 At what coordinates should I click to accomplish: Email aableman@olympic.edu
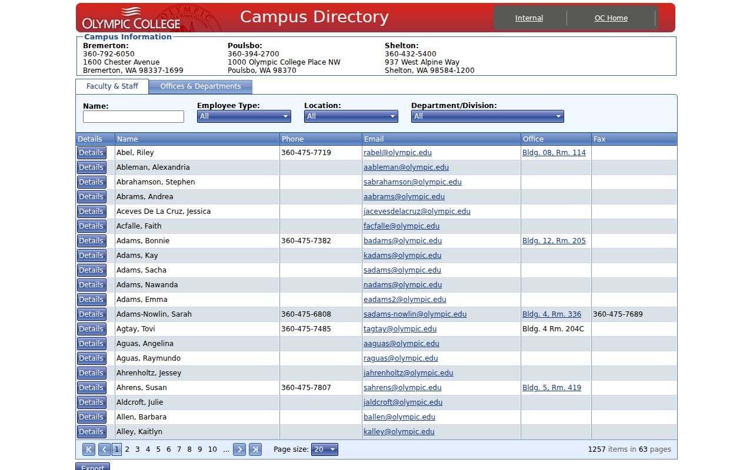[406, 167]
